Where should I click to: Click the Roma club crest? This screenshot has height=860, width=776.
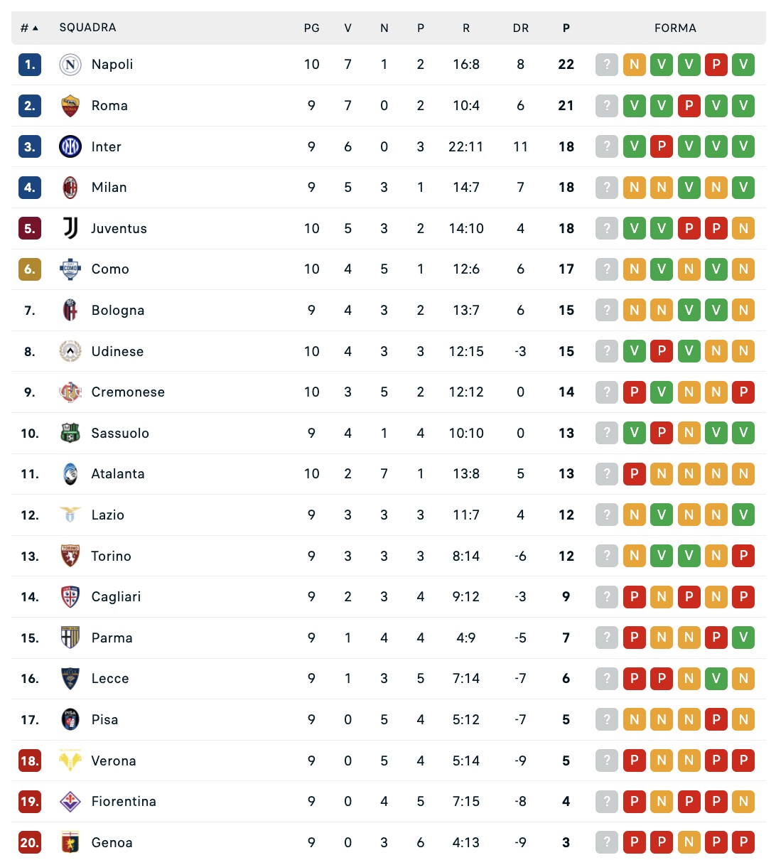(x=70, y=106)
